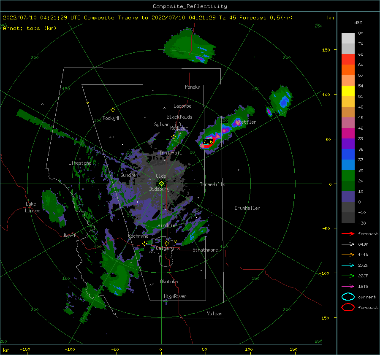Click the radar center diamond near Olds
The height and width of the screenshot is (355, 380).
(x=161, y=184)
